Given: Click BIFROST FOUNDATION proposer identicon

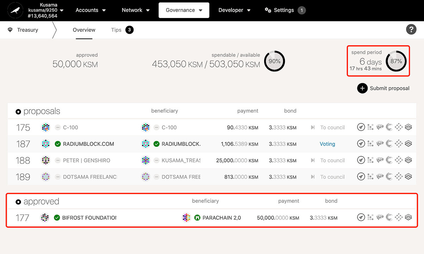Looking at the screenshot, I should coord(45,218).
